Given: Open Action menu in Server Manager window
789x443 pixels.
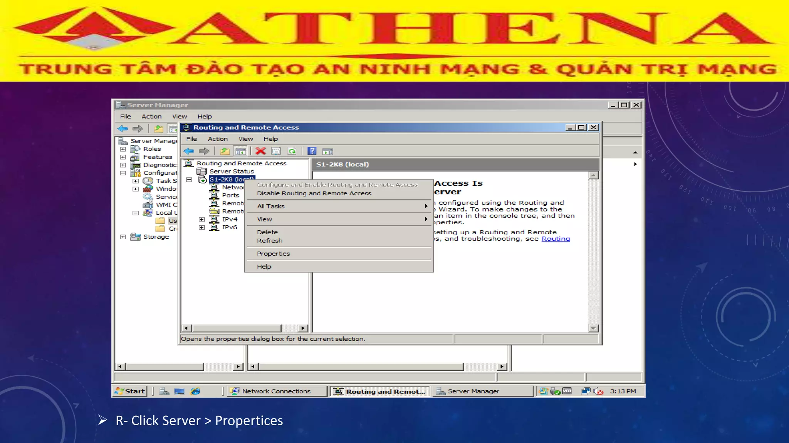Looking at the screenshot, I should click(x=151, y=117).
